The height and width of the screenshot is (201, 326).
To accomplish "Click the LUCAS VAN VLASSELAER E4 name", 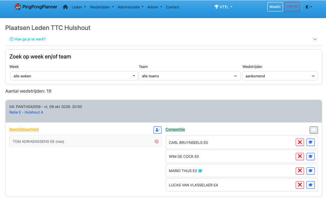I will (194, 185).
